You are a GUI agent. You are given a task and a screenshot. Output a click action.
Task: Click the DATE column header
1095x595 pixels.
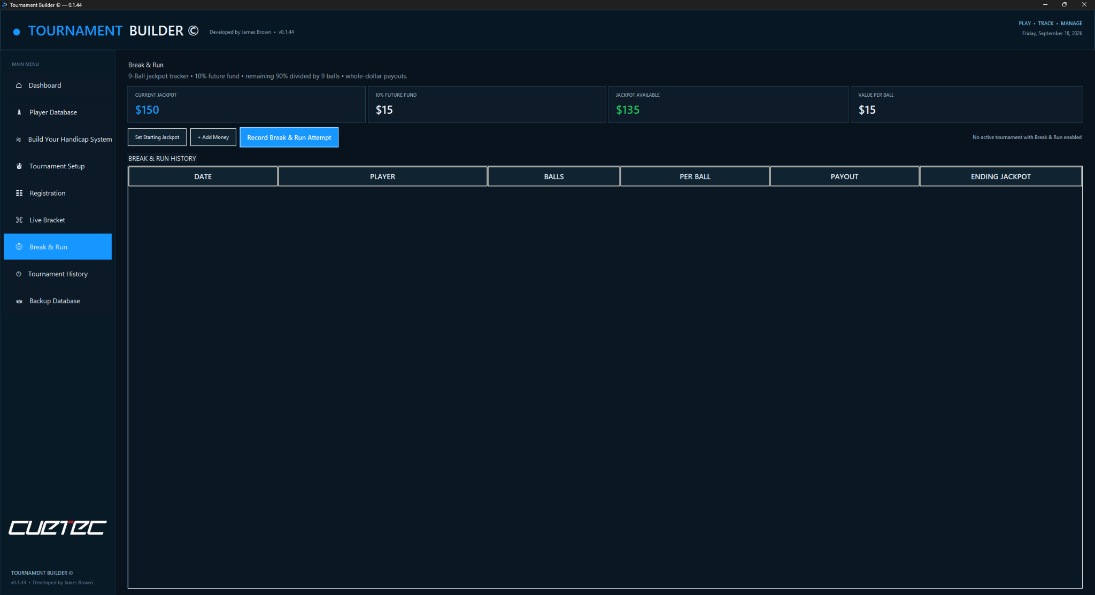pyautogui.click(x=203, y=176)
